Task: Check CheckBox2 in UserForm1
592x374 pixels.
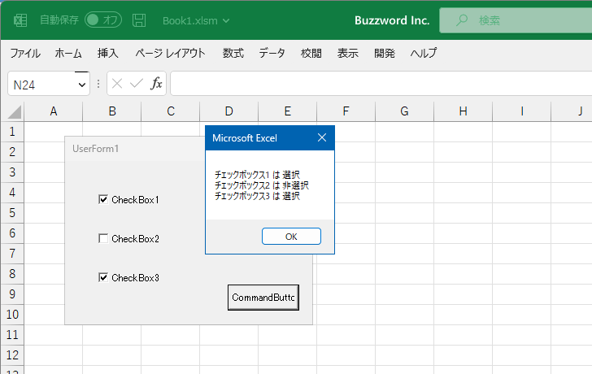Action: pos(103,238)
